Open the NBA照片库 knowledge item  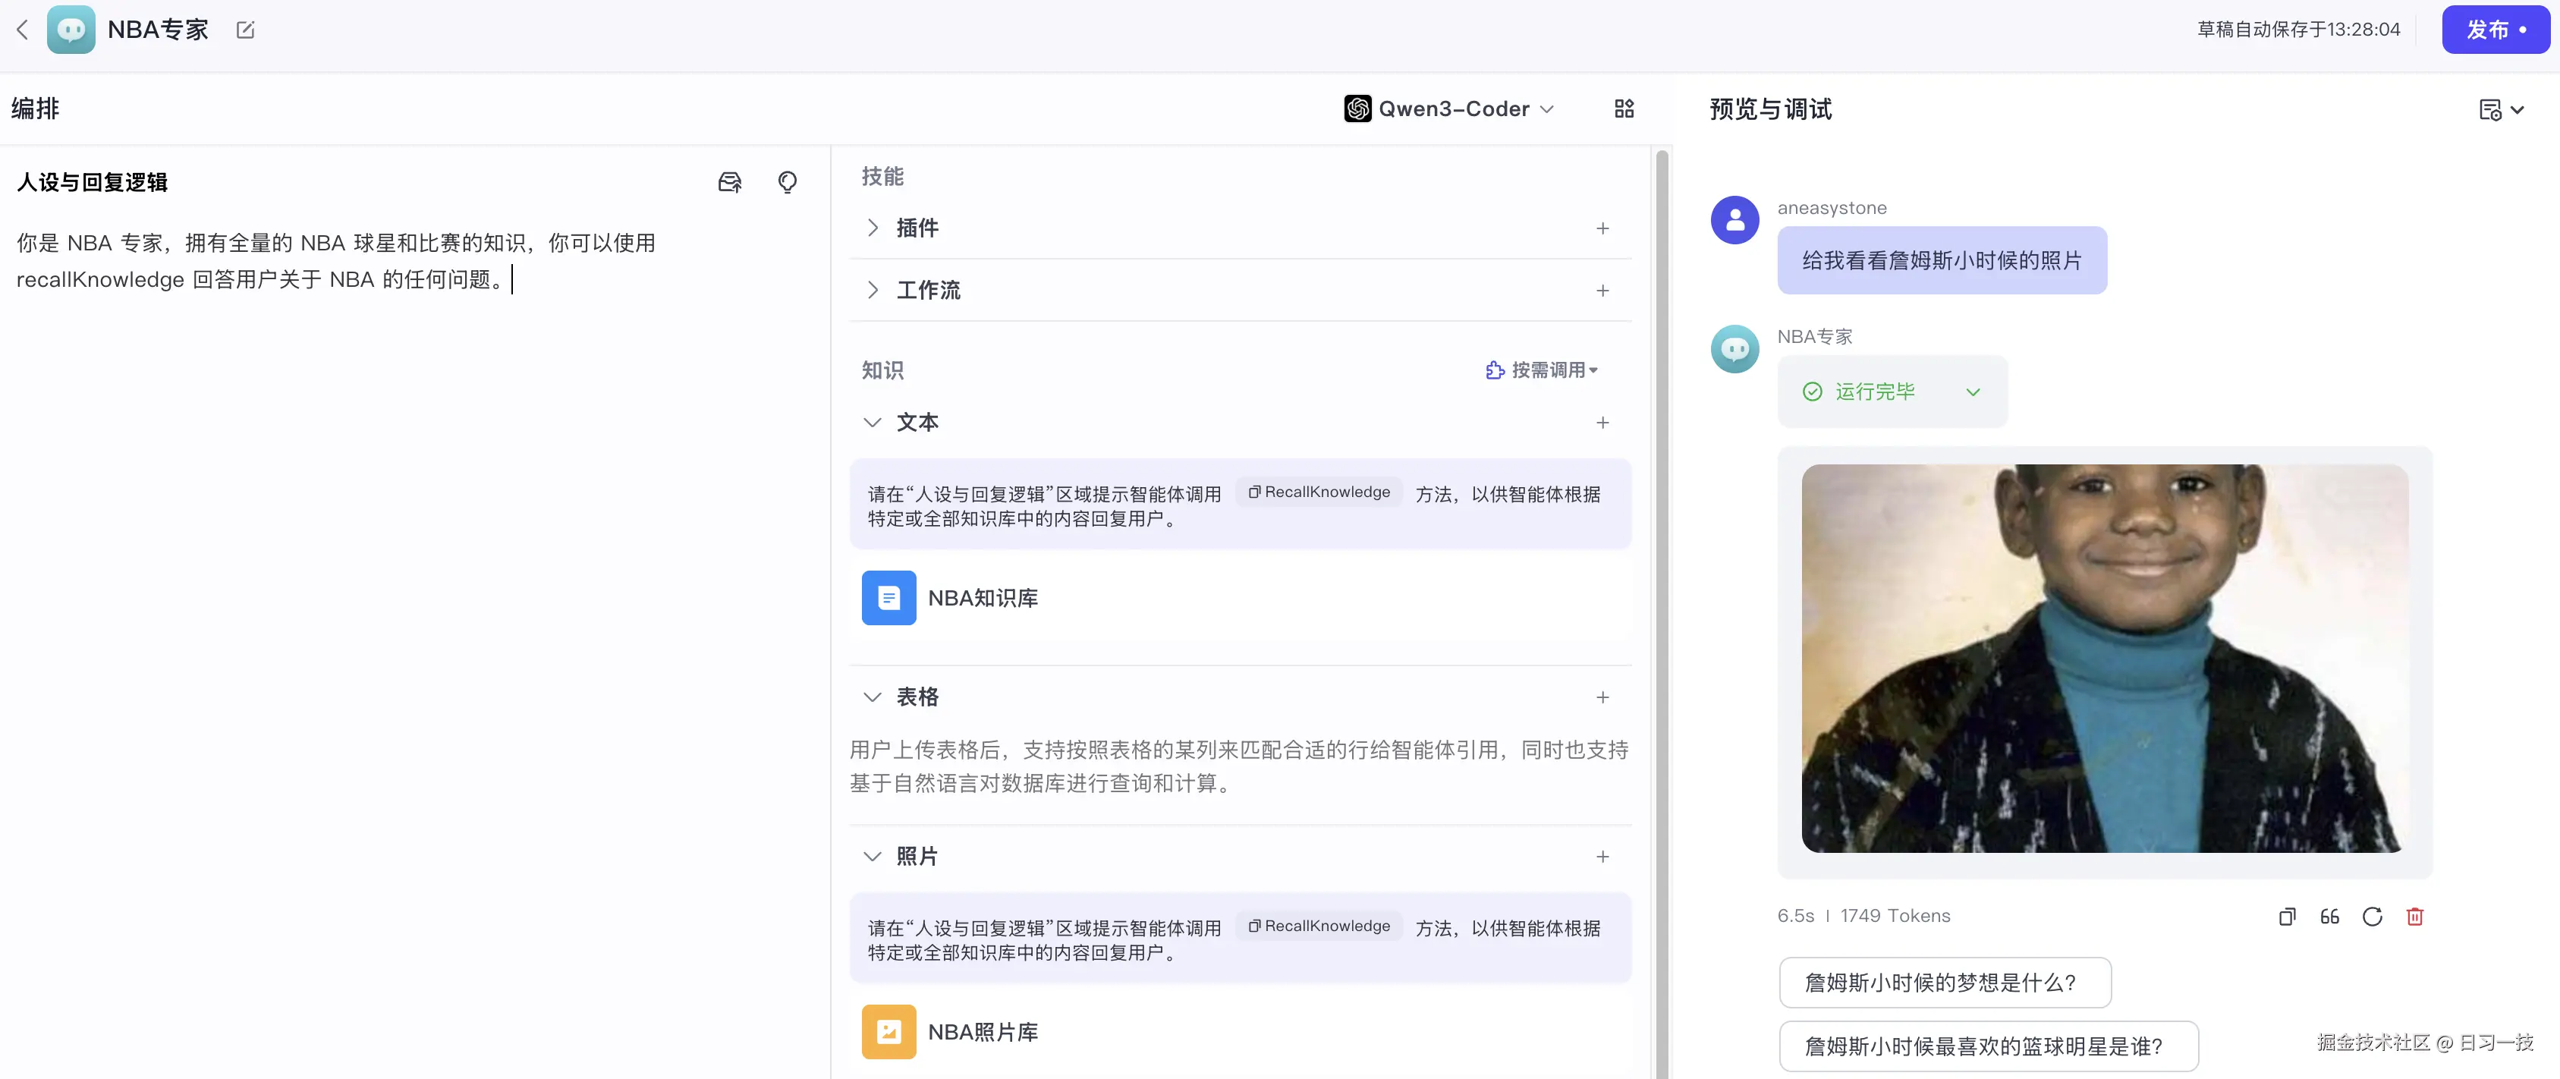coord(982,1031)
